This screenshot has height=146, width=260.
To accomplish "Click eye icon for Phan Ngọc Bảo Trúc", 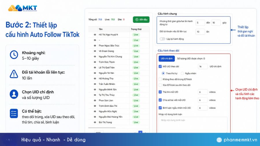I will (x=95, y=46).
